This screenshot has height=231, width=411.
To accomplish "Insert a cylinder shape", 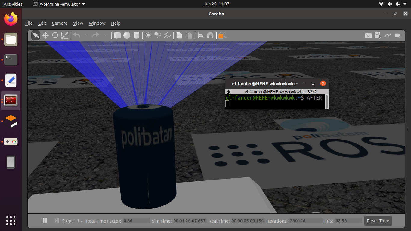I will coord(136,35).
